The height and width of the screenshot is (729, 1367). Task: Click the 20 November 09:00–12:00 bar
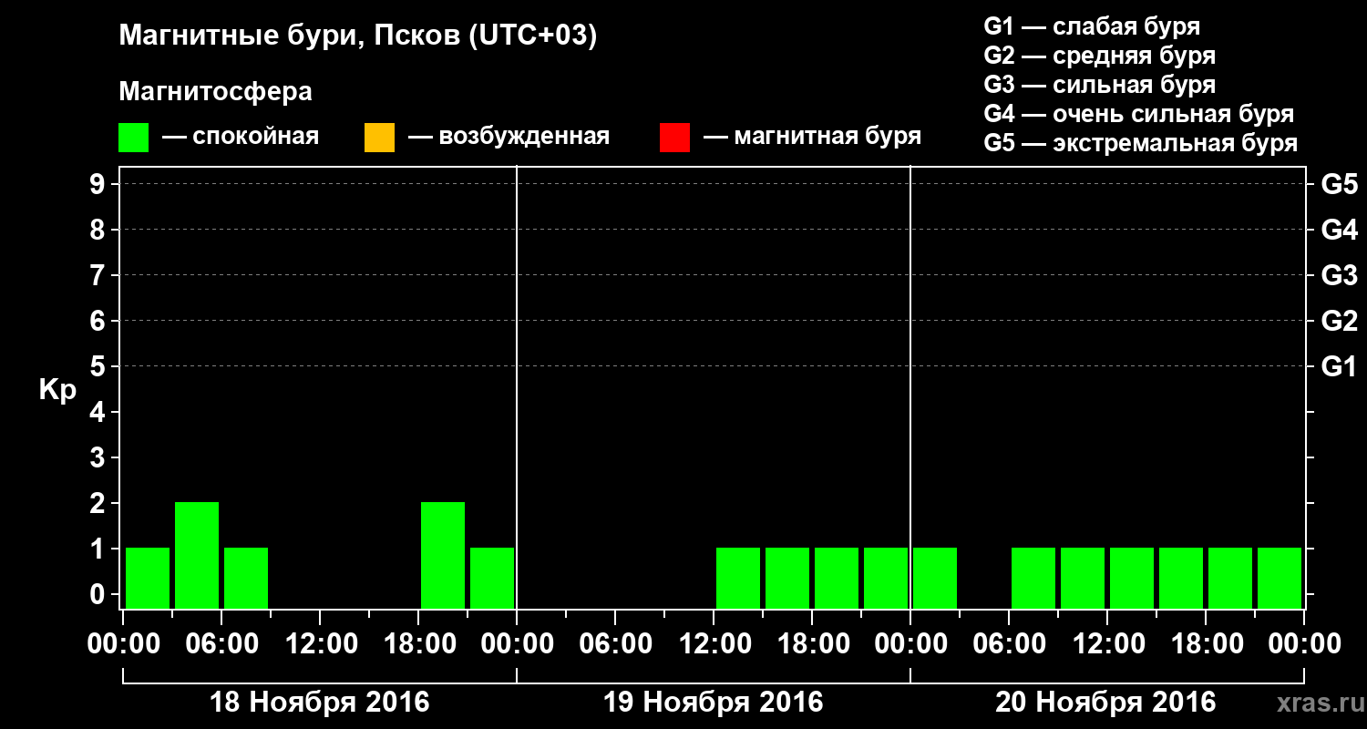[1083, 578]
